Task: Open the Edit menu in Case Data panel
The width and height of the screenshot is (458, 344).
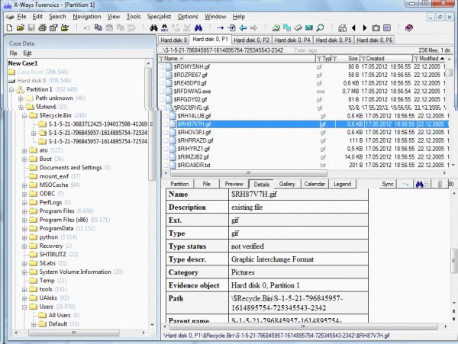Action: pos(27,53)
